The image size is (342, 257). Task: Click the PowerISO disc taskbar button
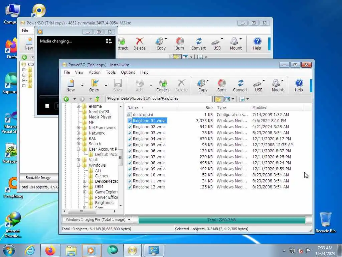132,250
